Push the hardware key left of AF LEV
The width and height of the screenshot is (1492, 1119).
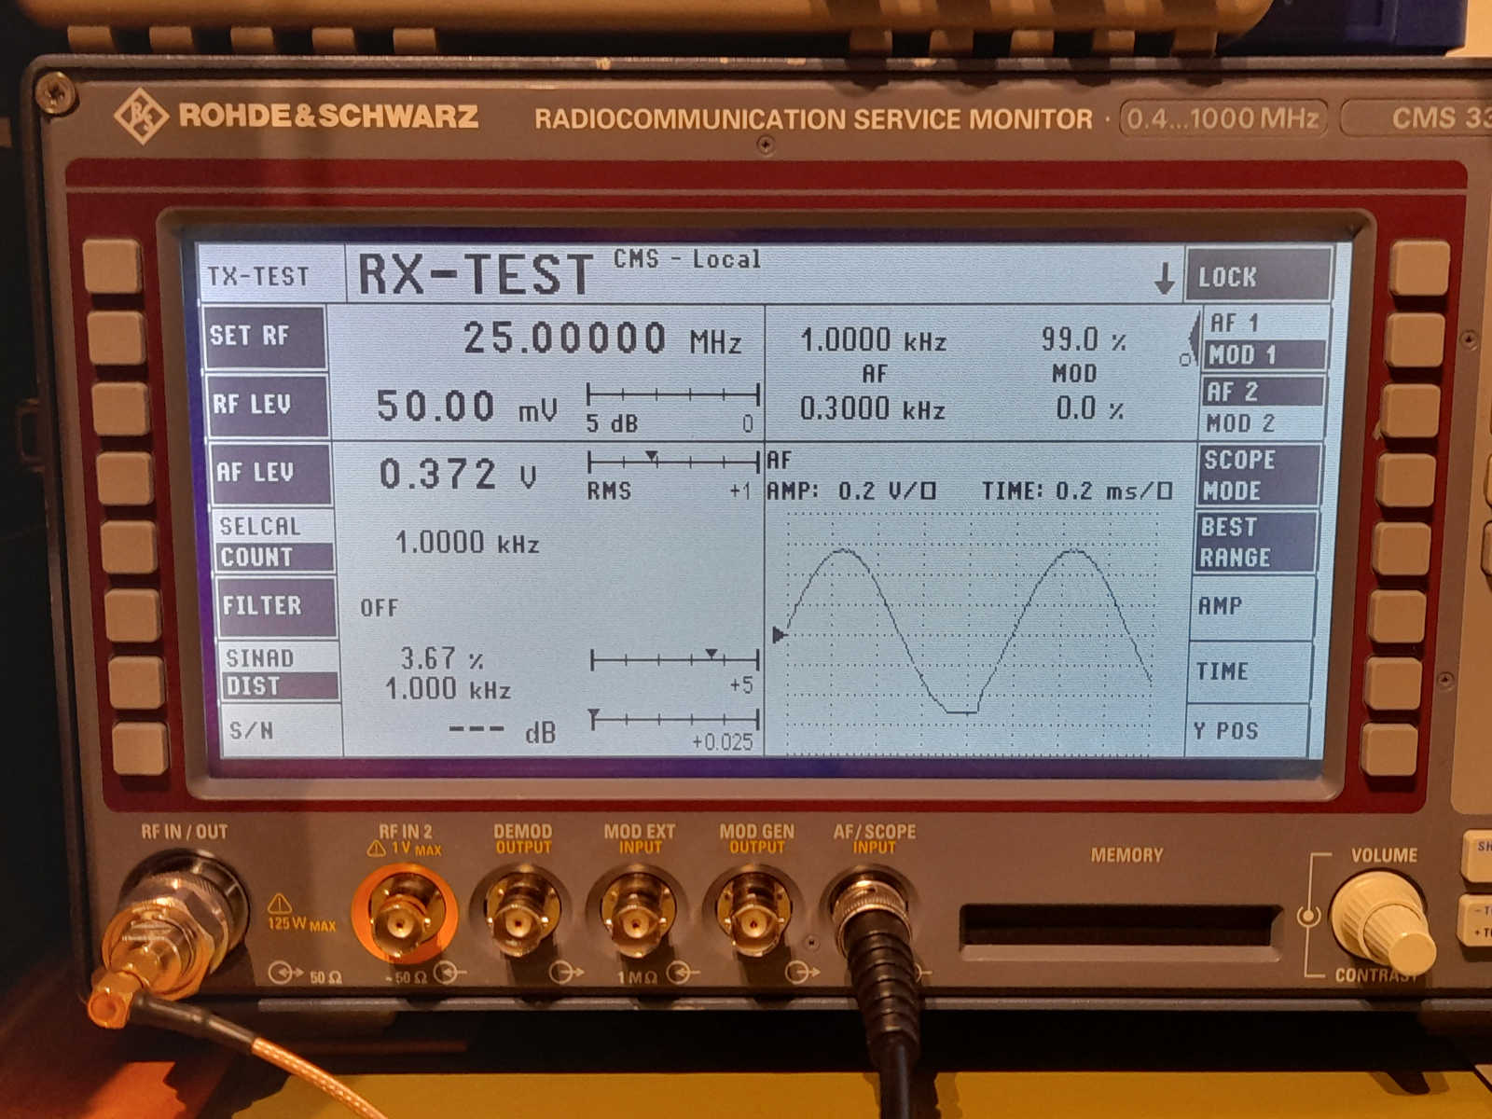pyautogui.click(x=124, y=478)
